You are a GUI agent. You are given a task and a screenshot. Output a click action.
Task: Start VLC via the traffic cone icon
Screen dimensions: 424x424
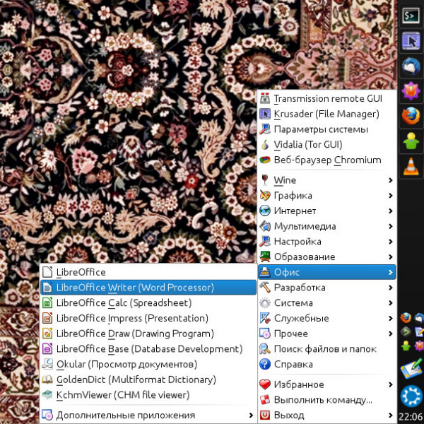(x=411, y=166)
